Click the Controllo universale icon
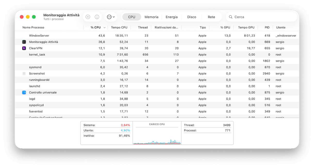 click(x=24, y=93)
